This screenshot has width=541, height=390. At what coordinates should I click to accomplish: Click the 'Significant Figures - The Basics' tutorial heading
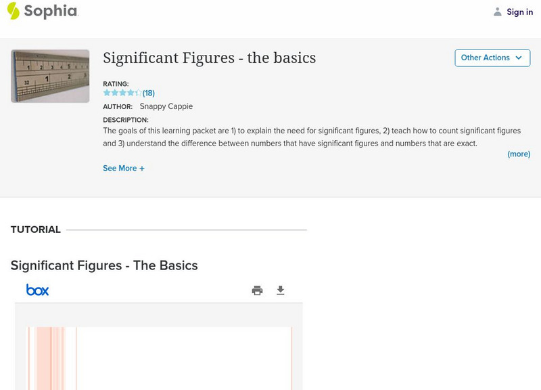click(x=104, y=265)
